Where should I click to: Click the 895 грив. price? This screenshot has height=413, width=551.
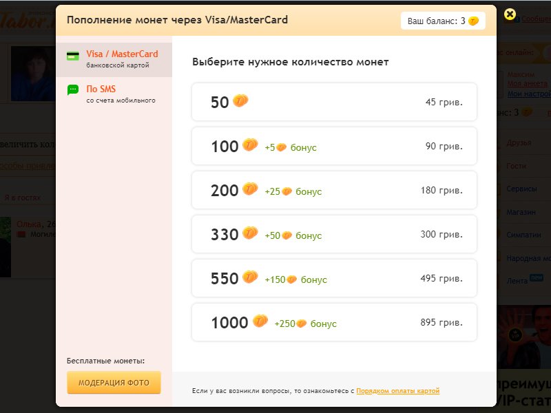[441, 322]
